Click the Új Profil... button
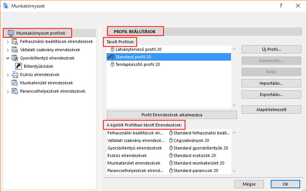This screenshot has width=307, height=192. coord(268,49)
